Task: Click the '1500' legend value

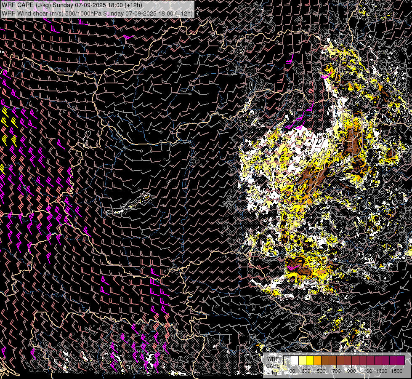Action: coord(397,371)
